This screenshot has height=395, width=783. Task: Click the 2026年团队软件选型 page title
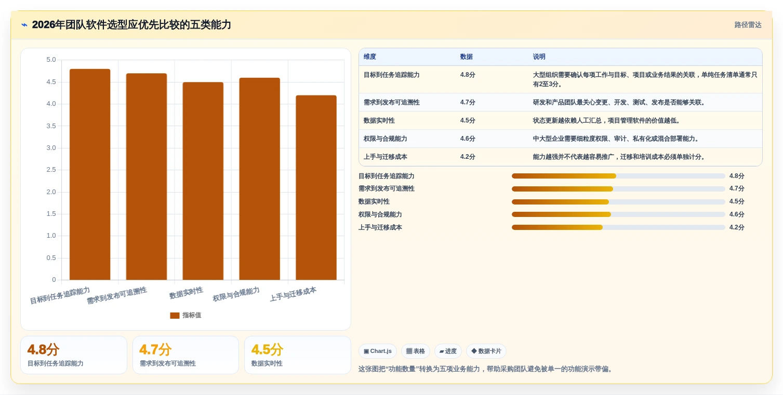tap(131, 25)
